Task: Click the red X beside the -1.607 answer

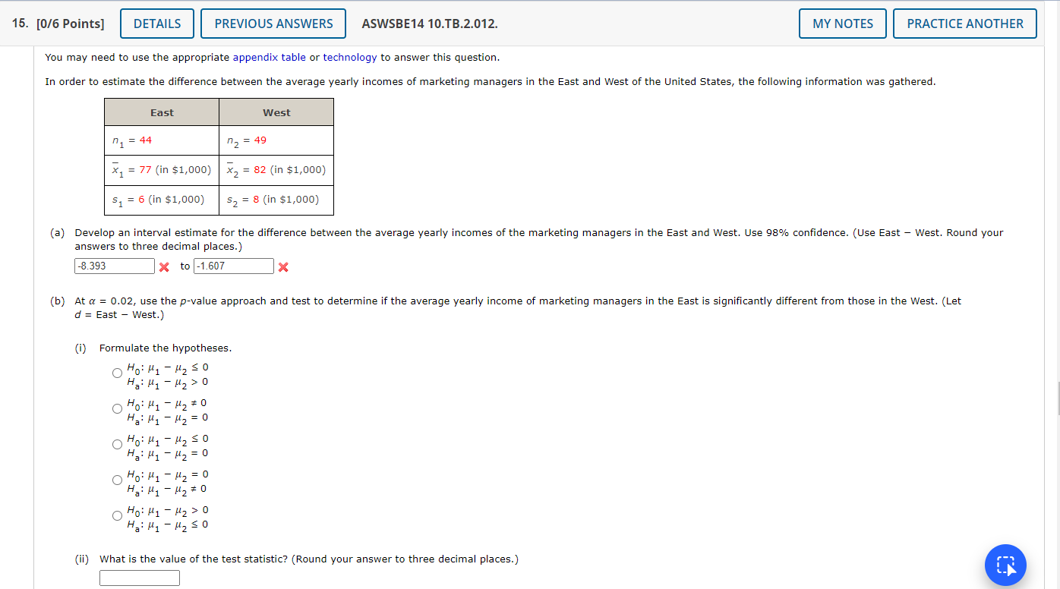Action: (x=283, y=266)
